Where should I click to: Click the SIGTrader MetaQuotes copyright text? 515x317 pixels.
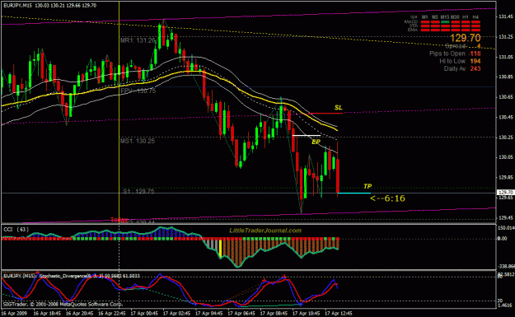[x=63, y=304]
